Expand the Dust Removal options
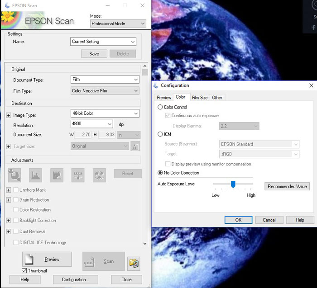Screen dimensions: 317x288 click(x=9, y=231)
